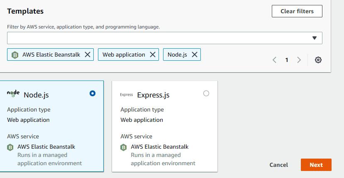
Task: Click the filter description text
Action: pos(83,27)
